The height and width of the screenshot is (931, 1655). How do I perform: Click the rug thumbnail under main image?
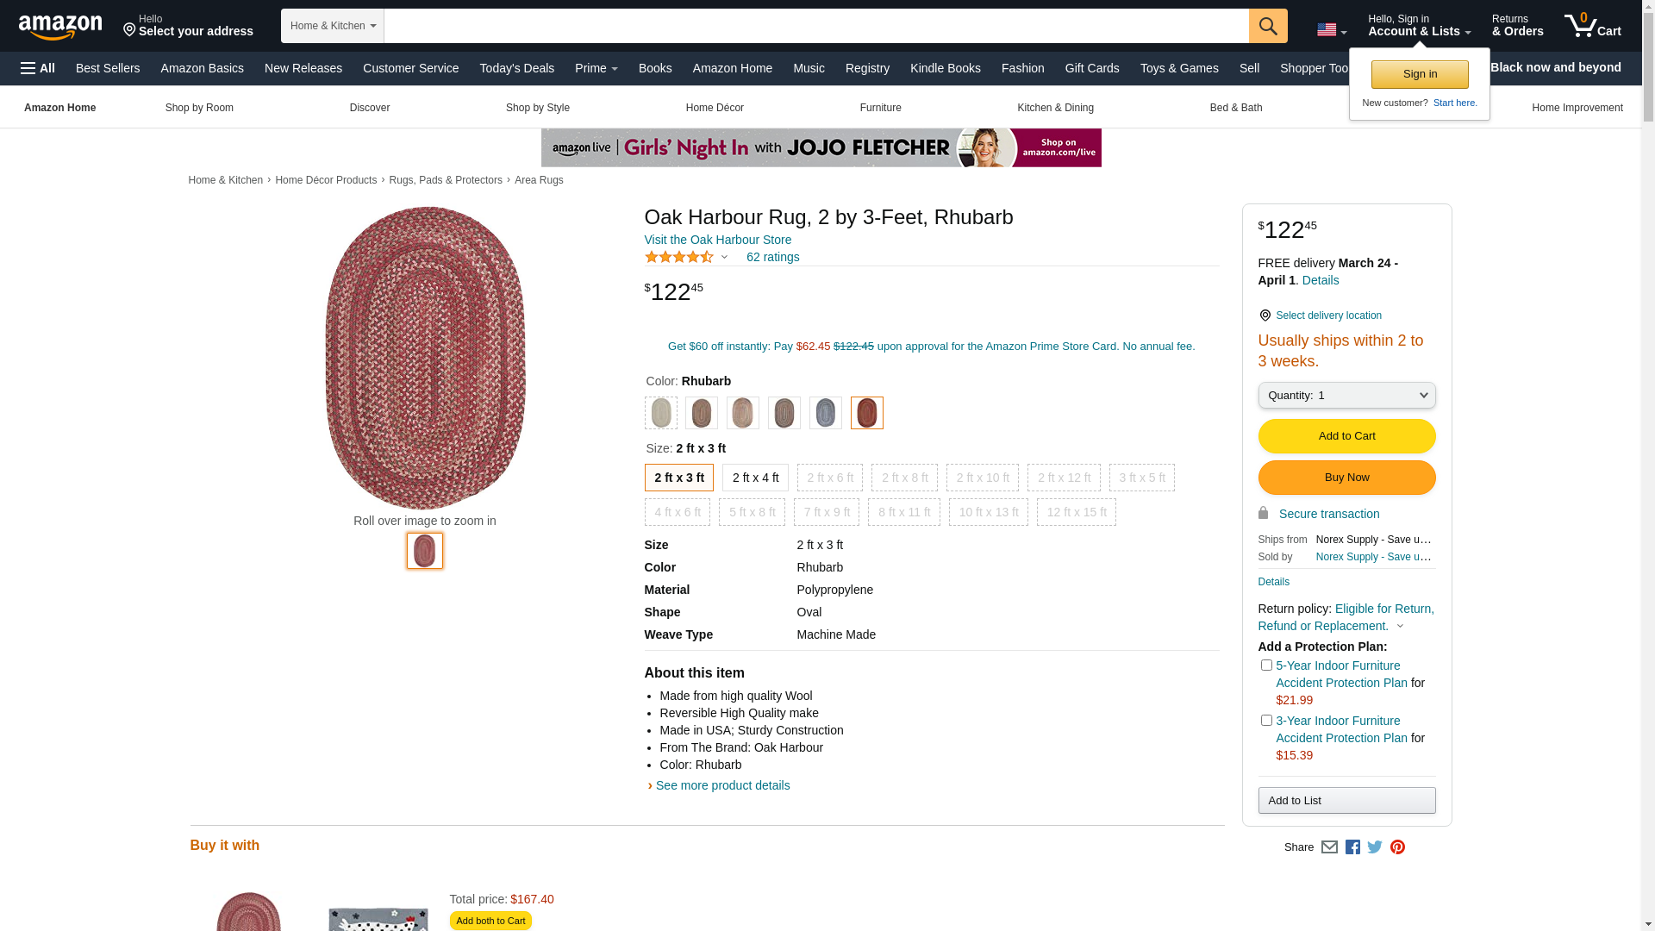click(x=424, y=551)
